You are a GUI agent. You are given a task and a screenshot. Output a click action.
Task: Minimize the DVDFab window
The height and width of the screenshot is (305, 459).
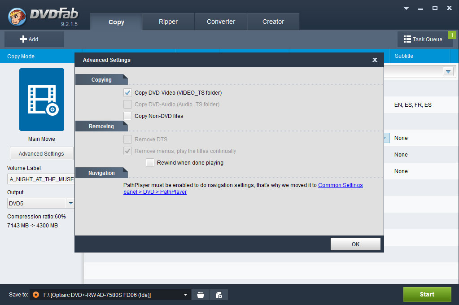420,9
